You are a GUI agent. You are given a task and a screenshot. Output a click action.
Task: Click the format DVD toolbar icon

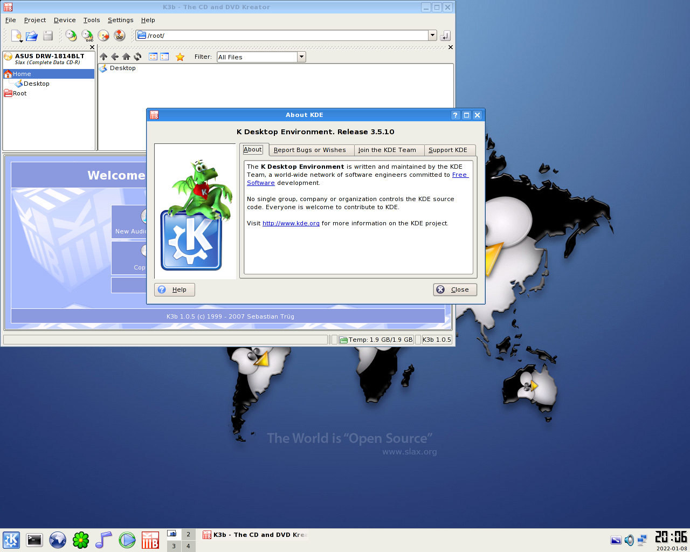point(119,36)
